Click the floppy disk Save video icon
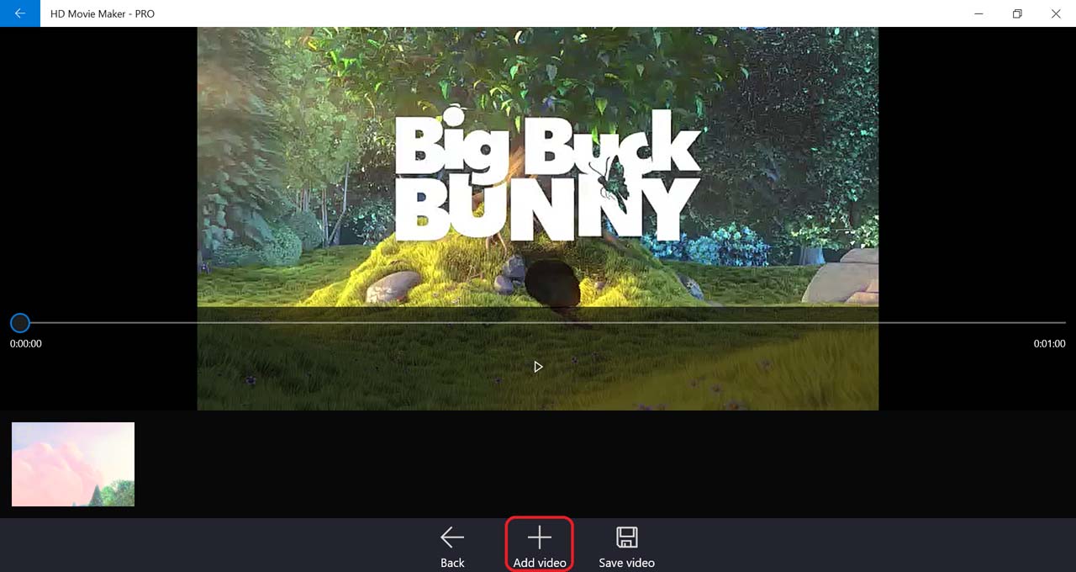 626,537
